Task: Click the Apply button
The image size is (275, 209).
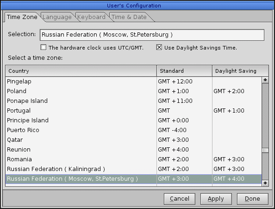Action: [x=216, y=199]
